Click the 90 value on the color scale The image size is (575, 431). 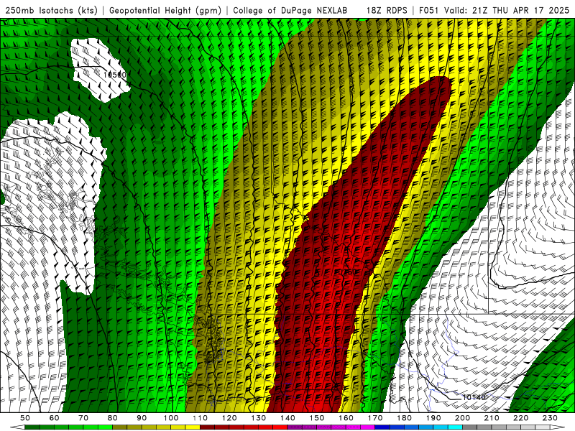[142, 418]
